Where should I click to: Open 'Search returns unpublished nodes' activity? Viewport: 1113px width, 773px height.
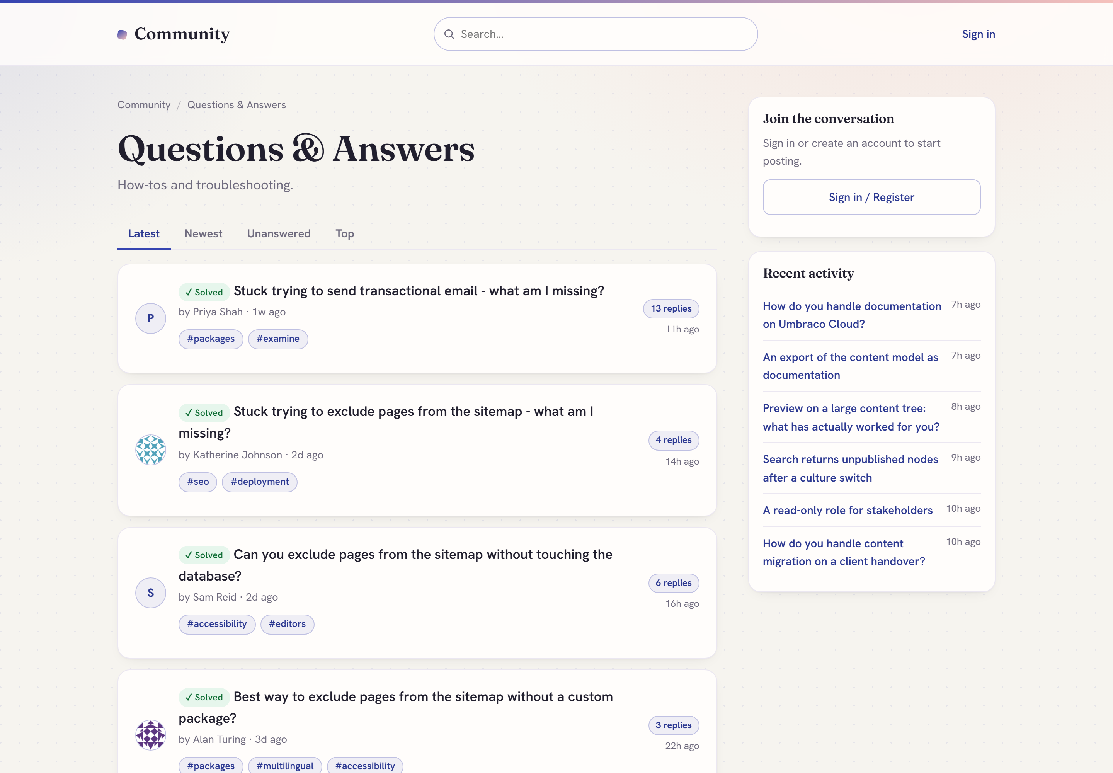click(x=851, y=468)
